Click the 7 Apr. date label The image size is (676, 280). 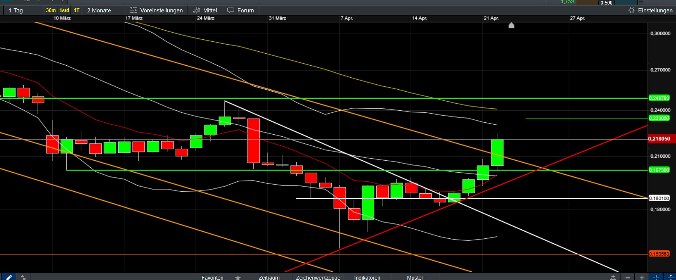[347, 18]
